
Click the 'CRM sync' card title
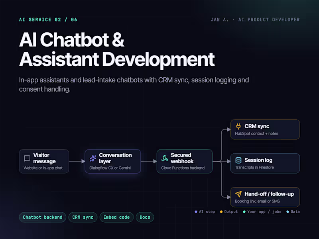click(x=257, y=126)
